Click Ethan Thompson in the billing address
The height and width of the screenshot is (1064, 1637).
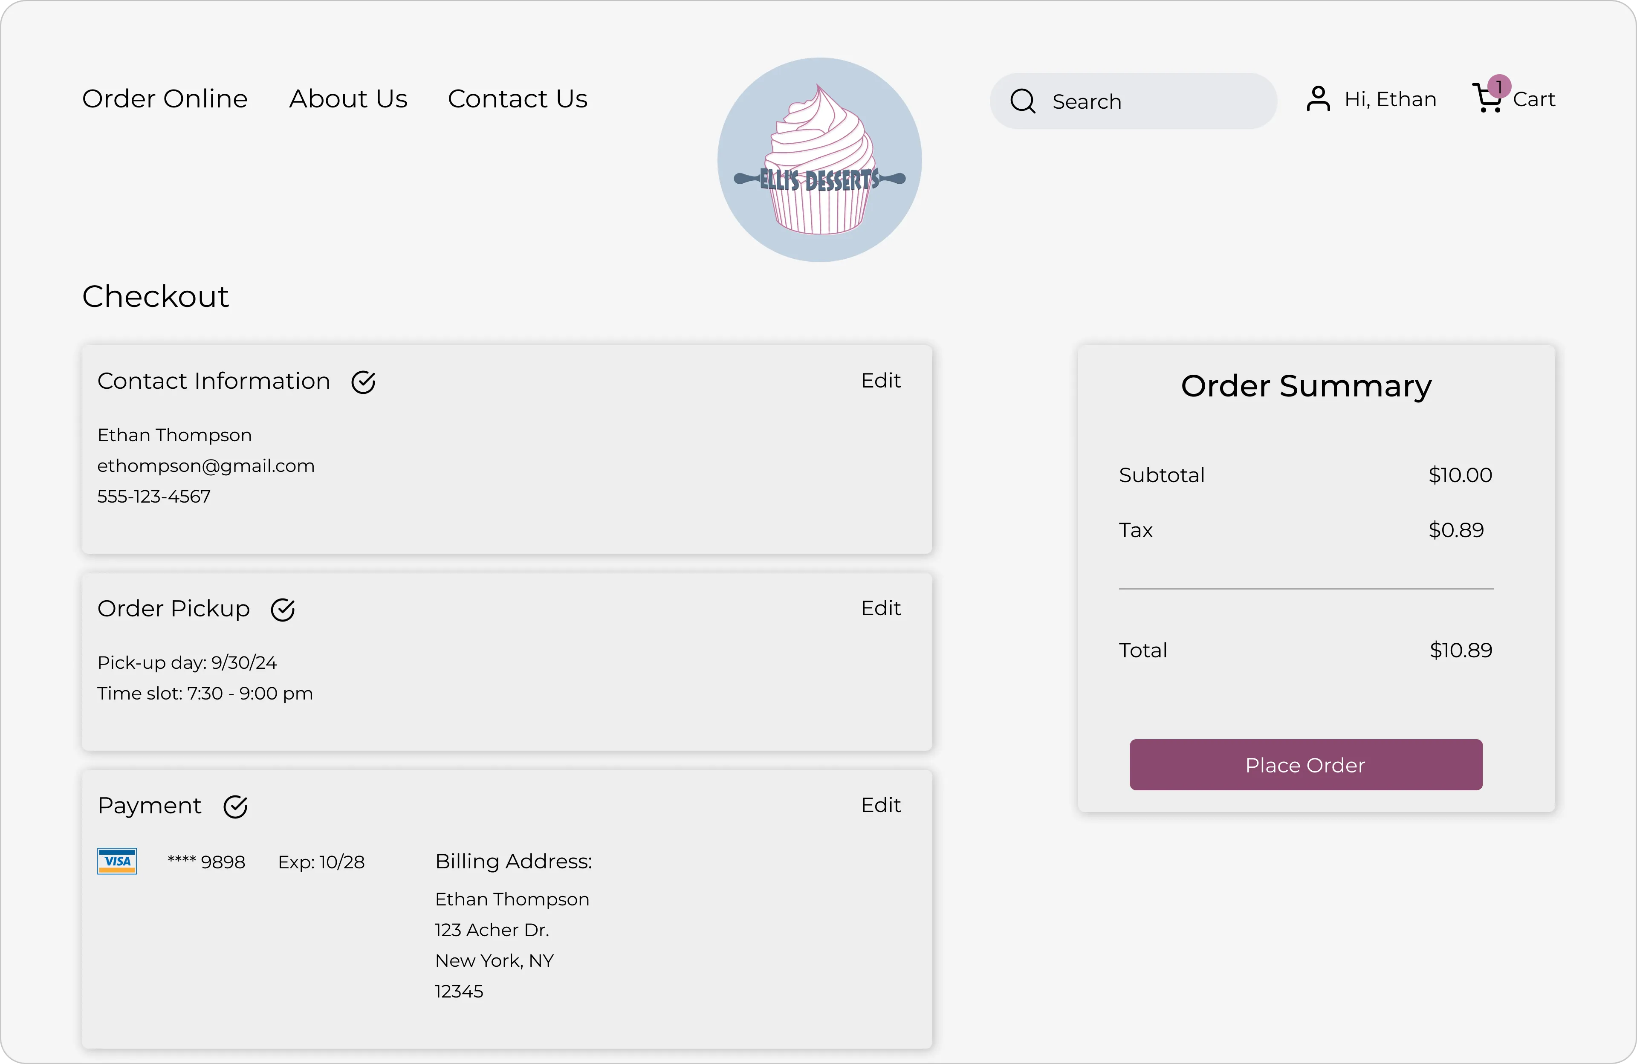pyautogui.click(x=512, y=899)
